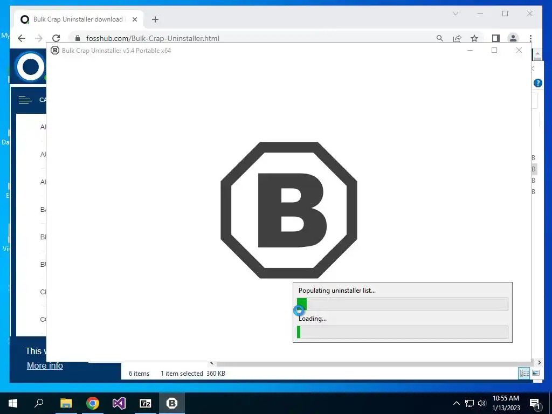The image size is (552, 414).
Task: Open a new Chrome tab
Action: point(155,19)
